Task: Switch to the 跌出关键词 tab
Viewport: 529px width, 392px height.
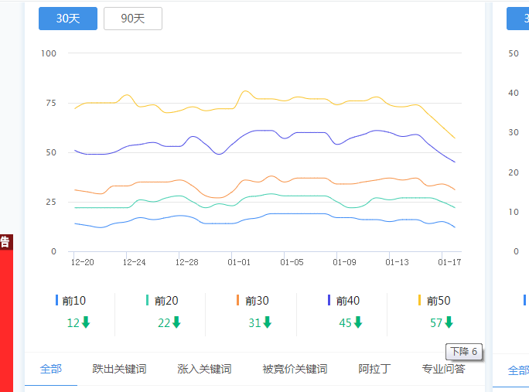Action: [119, 369]
